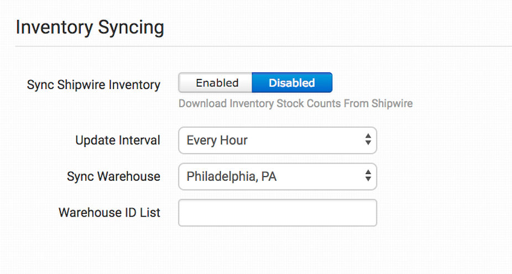Click the up arrow in Sync Warehouse
Image resolution: width=512 pixels, height=274 pixels.
(x=368, y=173)
